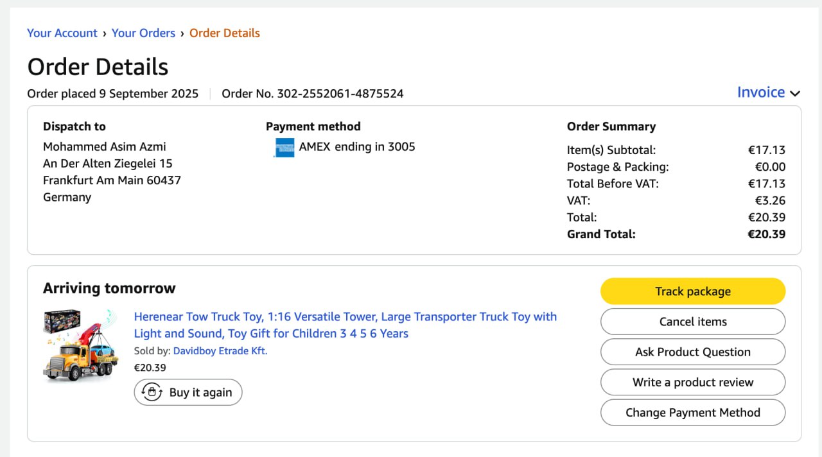Go to Your Account breadcrumb
Image resolution: width=822 pixels, height=457 pixels.
62,33
